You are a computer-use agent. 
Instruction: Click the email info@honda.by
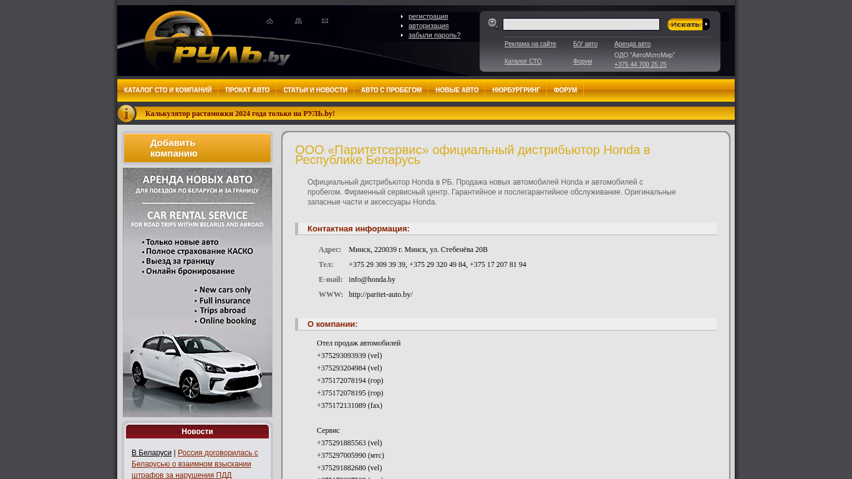coord(372,279)
